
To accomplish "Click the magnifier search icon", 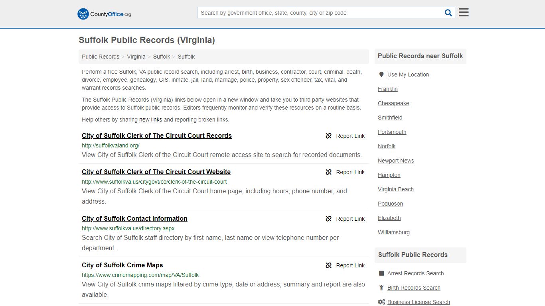I will pos(448,13).
